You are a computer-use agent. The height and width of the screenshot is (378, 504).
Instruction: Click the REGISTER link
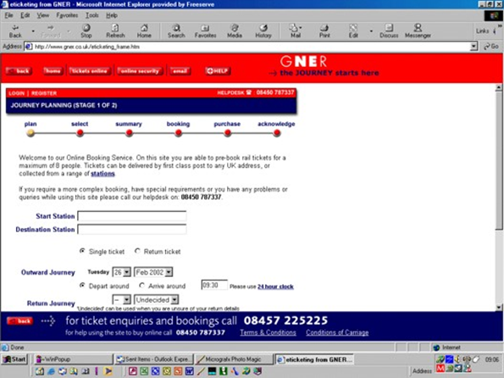pyautogui.click(x=44, y=93)
